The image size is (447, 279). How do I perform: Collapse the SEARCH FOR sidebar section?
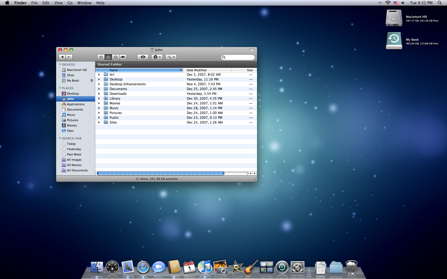pyautogui.click(x=60, y=138)
